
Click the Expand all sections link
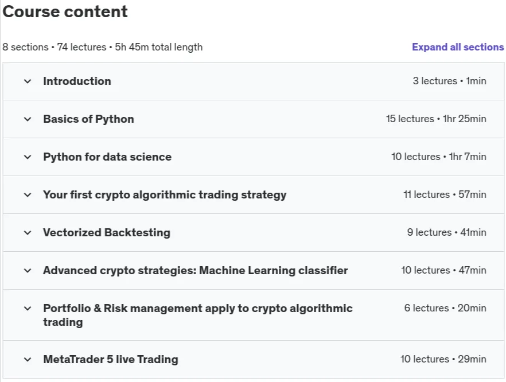(x=458, y=47)
